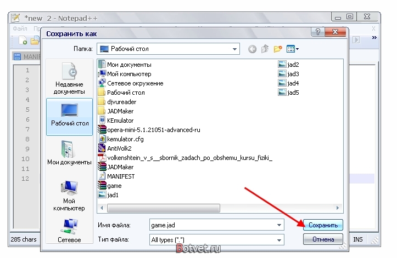Select the jad3 image file

pos(289,74)
